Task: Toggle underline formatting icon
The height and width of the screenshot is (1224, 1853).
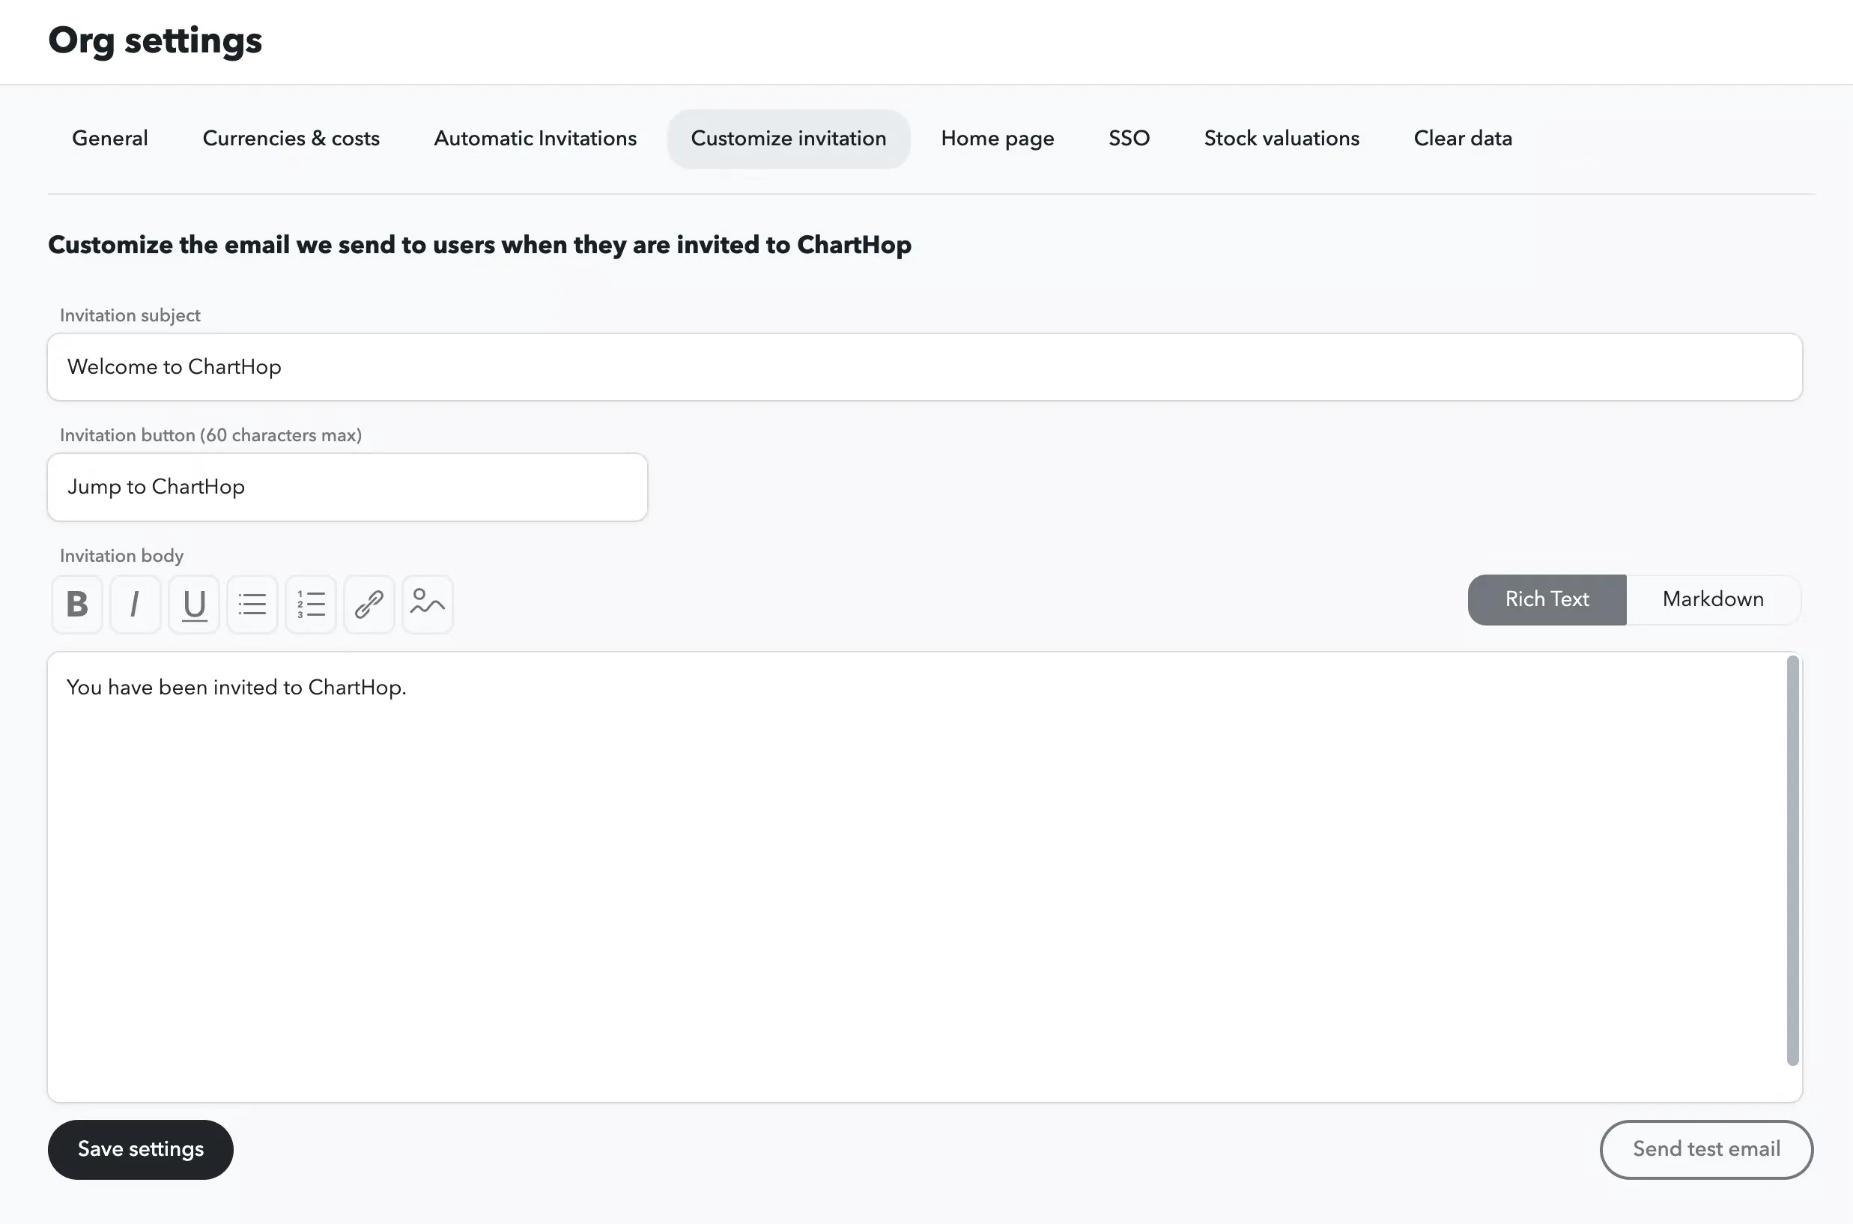Action: click(194, 605)
